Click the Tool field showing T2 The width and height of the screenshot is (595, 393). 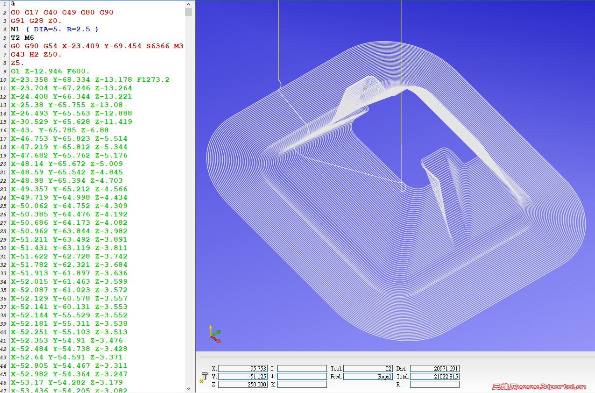pyautogui.click(x=368, y=369)
